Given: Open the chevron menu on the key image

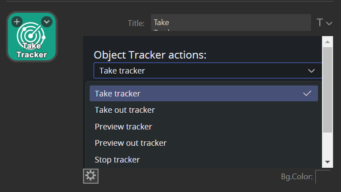Looking at the screenshot, I should click(46, 21).
